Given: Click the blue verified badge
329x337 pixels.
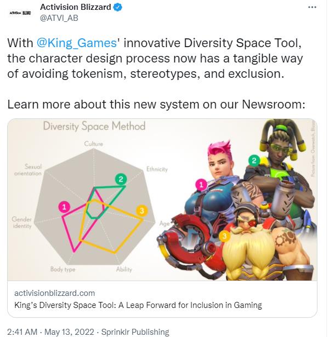Looking at the screenshot, I should 117,8.
